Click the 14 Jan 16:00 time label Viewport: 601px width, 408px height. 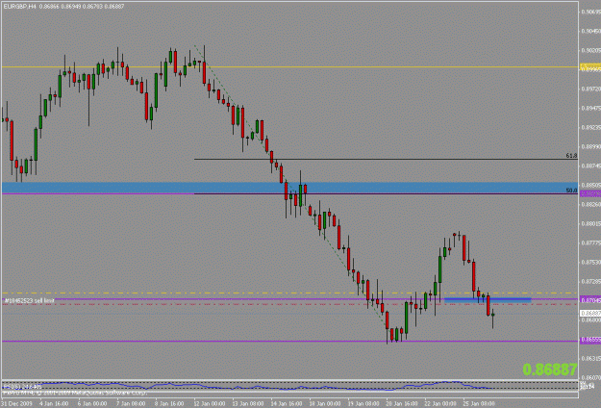pos(286,404)
